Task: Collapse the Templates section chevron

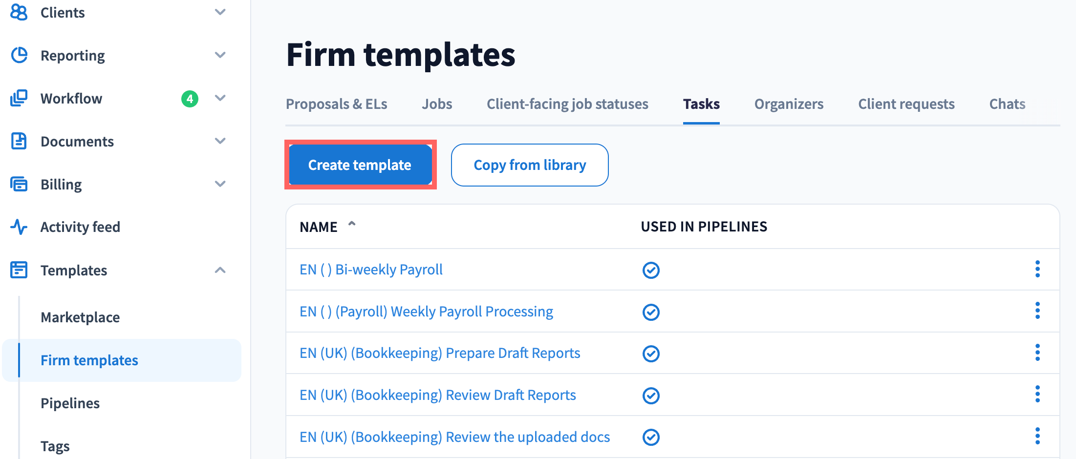Action: pyautogui.click(x=220, y=270)
